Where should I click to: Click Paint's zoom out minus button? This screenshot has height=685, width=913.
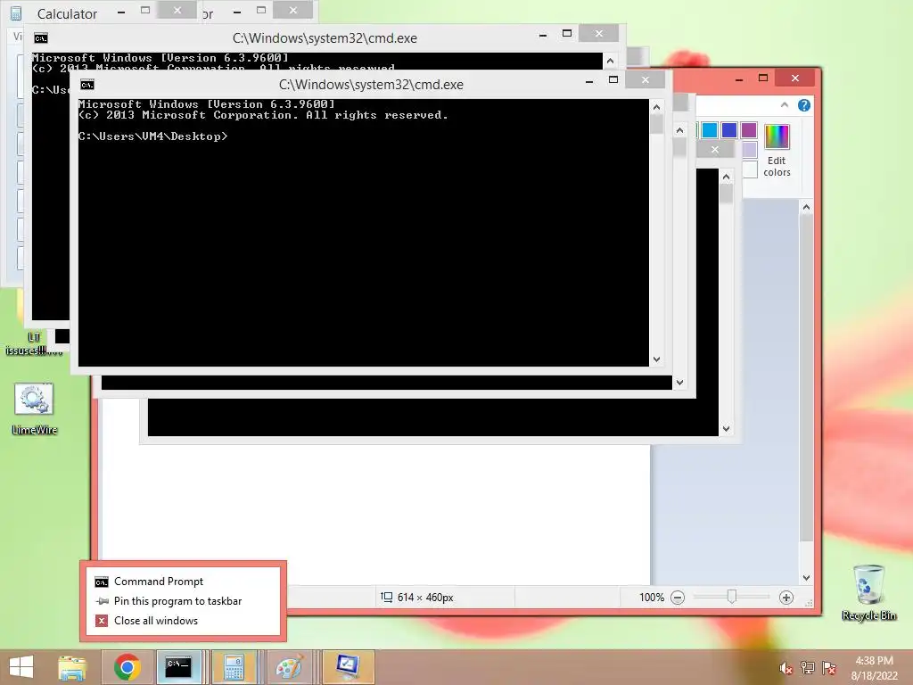pyautogui.click(x=678, y=598)
